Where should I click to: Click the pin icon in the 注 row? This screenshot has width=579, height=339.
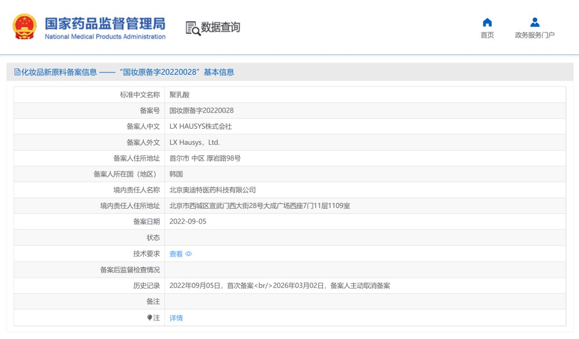click(x=150, y=318)
